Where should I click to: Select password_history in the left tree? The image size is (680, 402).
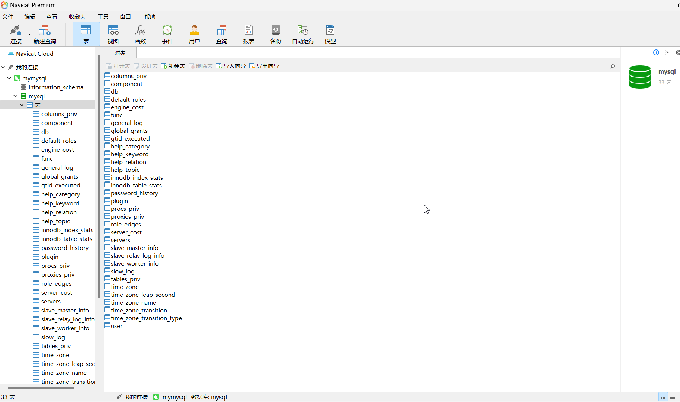pyautogui.click(x=65, y=248)
